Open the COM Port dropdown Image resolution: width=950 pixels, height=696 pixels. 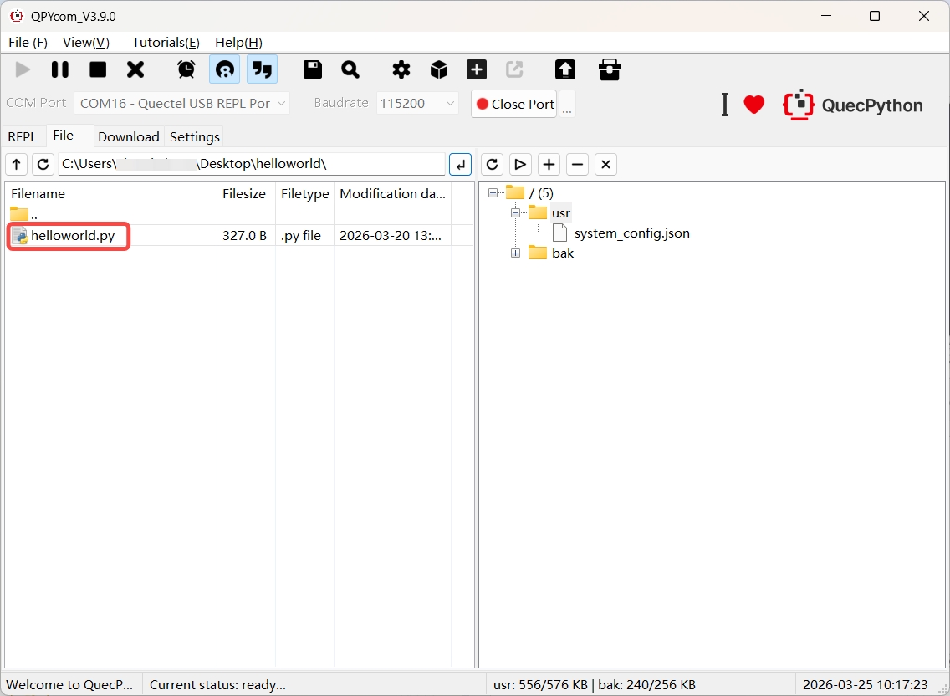(x=181, y=104)
